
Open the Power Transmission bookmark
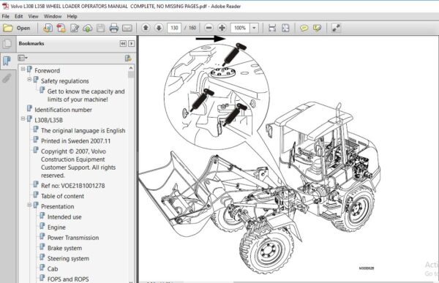click(73, 238)
